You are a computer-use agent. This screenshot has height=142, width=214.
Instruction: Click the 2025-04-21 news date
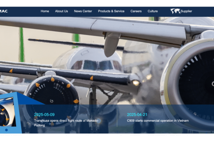[137, 115]
